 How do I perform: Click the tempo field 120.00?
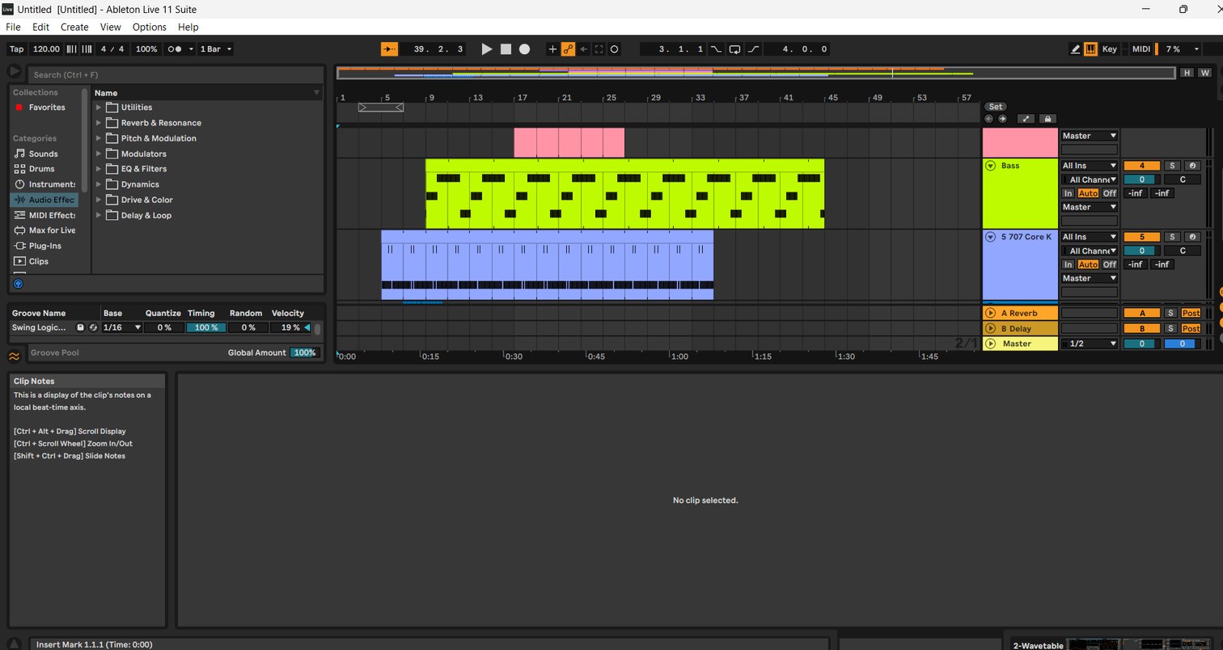46,49
